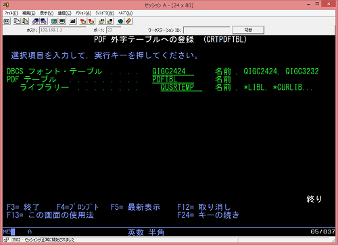Click the send file toolbar icon
Image resolution: width=338 pixels, height=245 pixels.
point(36,22)
